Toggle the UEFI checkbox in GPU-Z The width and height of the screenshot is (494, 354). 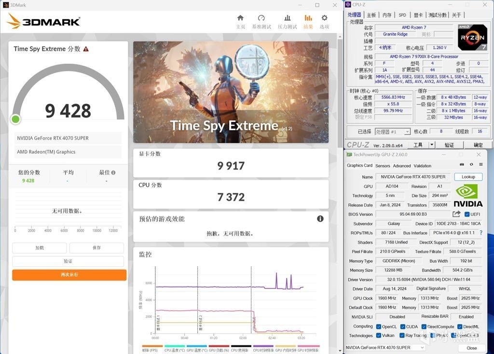click(x=467, y=214)
